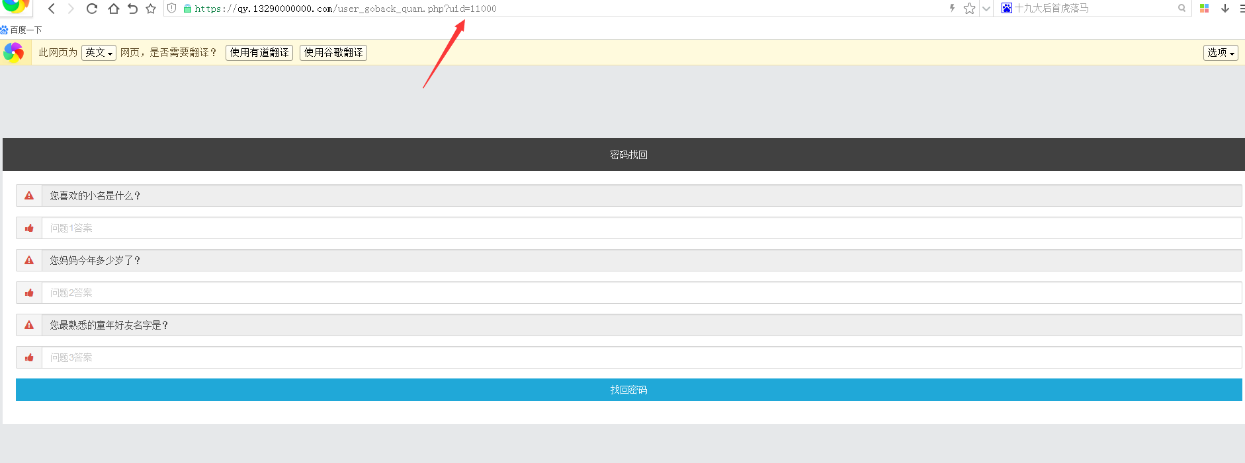Open the 选项 options dropdown
Screen dimensions: 1245x463
1220,53
